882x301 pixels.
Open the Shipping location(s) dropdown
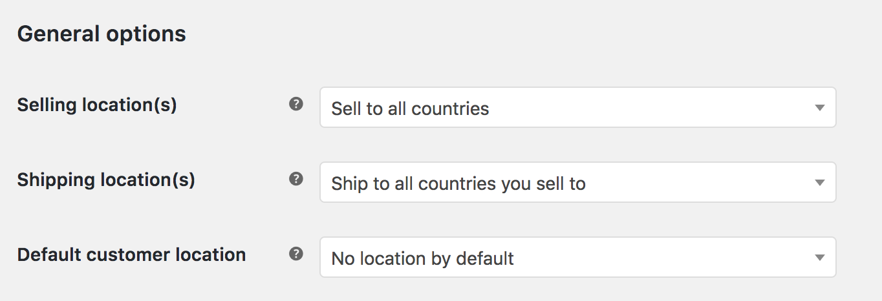point(577,183)
